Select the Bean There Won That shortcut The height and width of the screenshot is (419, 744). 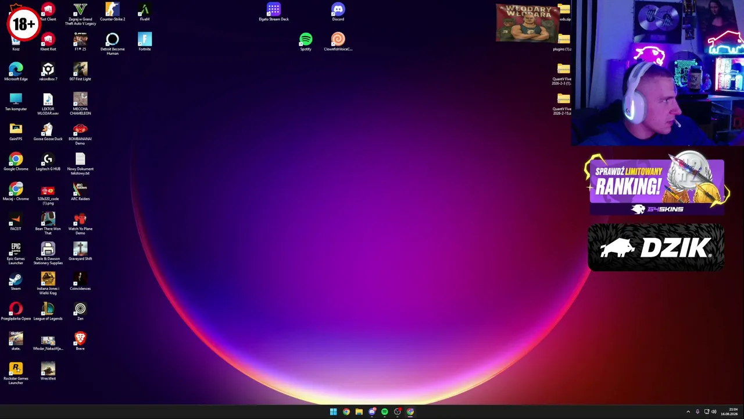click(x=48, y=224)
